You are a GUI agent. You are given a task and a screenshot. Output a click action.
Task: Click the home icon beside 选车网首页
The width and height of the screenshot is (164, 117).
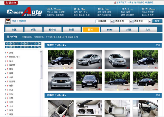[115, 2]
